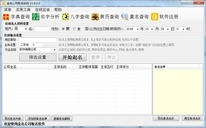
Task: Select the 女 gender radio button
Action: click(x=75, y=29)
